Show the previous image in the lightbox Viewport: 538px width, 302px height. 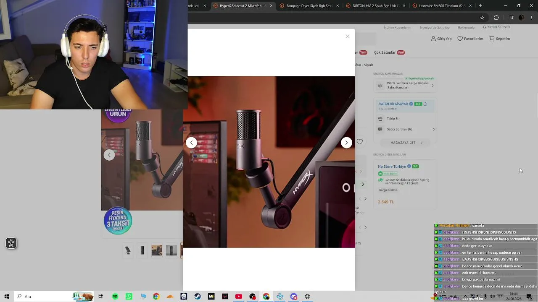pyautogui.click(x=191, y=143)
